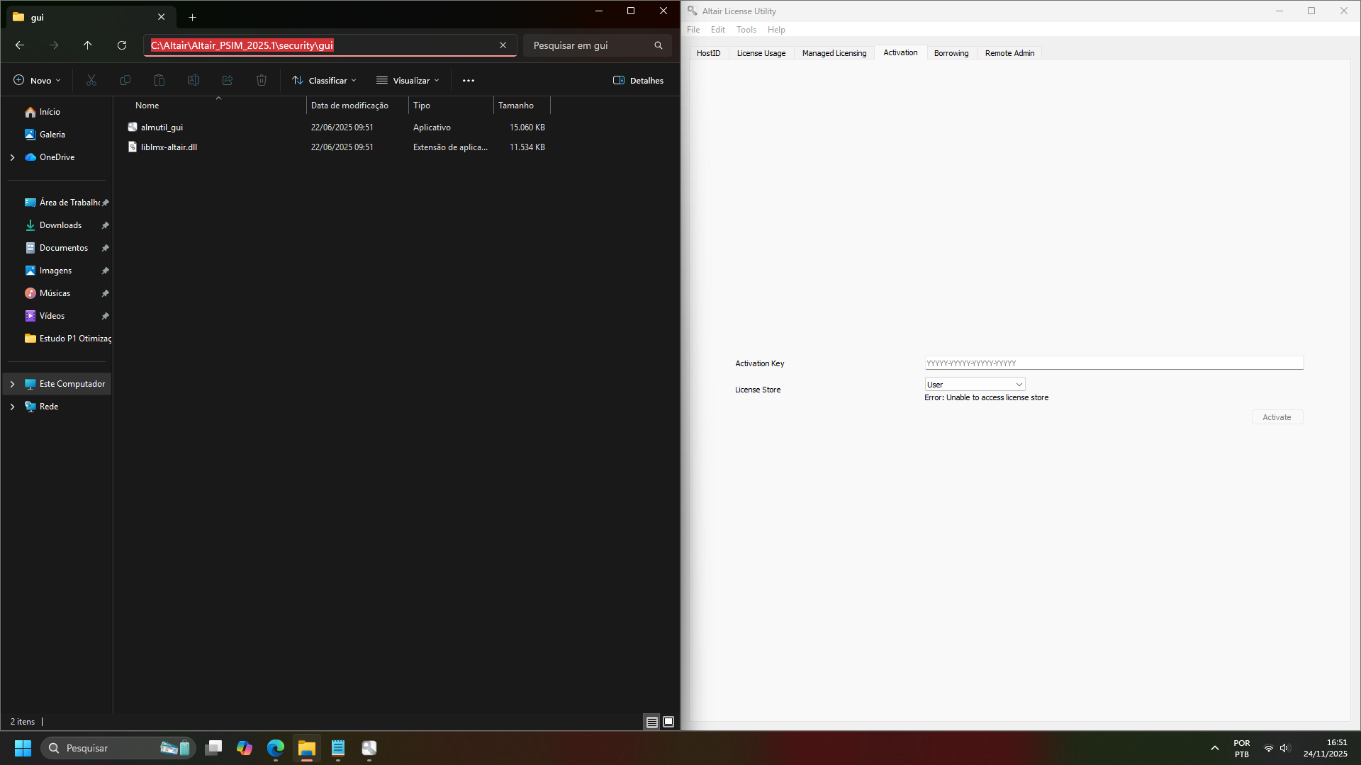
Task: Expand the Este Computador tree node
Action: coord(12,384)
